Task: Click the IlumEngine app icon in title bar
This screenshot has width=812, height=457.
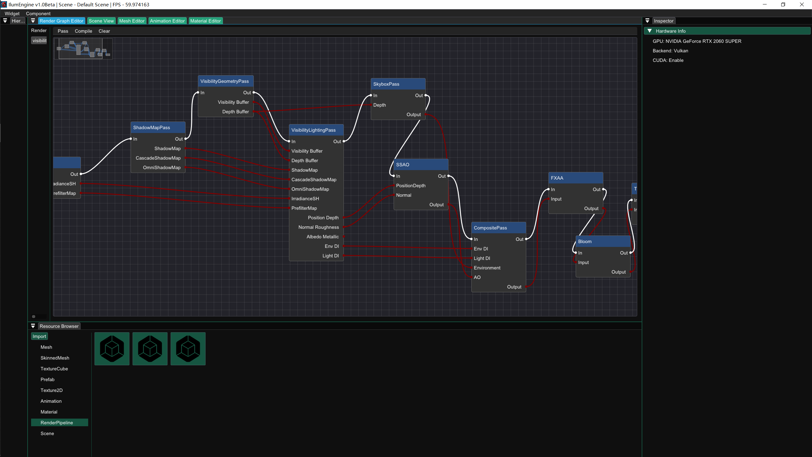Action: pyautogui.click(x=4, y=4)
